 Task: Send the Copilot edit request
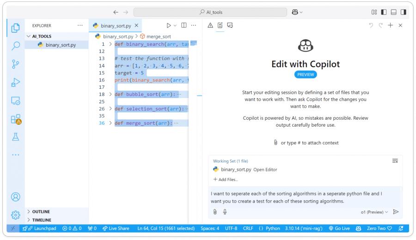(396, 212)
